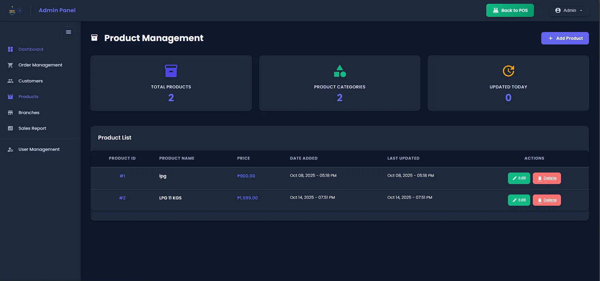Click the Product Categories count 2
Screen dimensions: 600x281
click(x=340, y=98)
